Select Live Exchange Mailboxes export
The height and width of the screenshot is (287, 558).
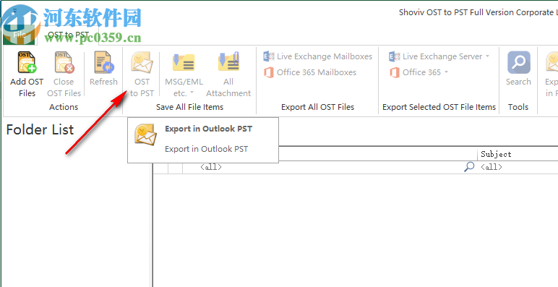tap(318, 56)
